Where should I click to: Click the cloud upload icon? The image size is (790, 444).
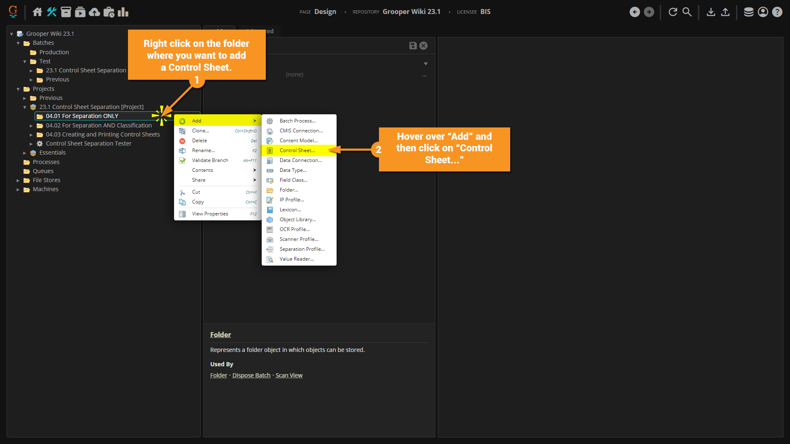[94, 12]
